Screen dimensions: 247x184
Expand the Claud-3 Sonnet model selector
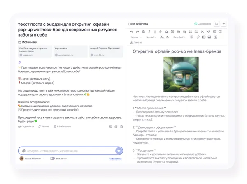pos(32,159)
